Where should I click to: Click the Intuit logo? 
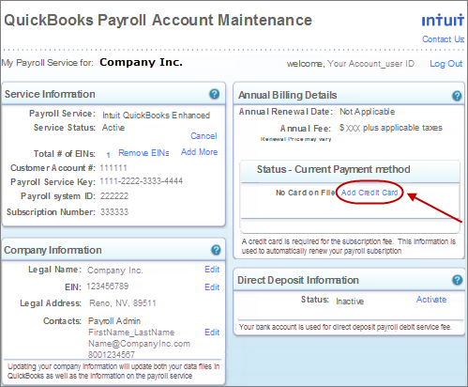tap(443, 20)
